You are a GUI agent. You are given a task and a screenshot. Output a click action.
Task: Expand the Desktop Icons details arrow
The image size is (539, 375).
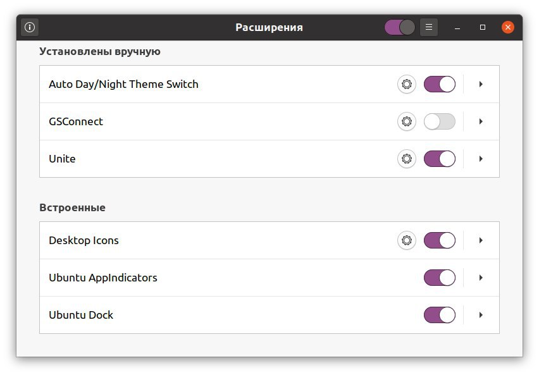481,240
